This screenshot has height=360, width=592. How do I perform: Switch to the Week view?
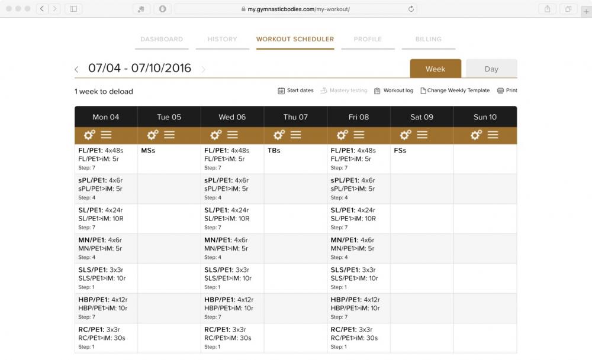coord(435,69)
